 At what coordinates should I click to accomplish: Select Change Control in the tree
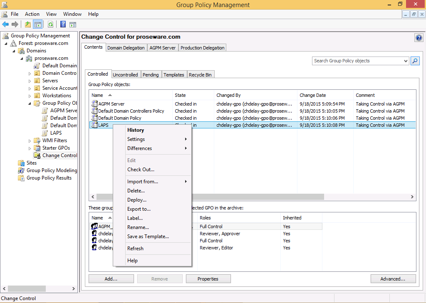(x=59, y=155)
